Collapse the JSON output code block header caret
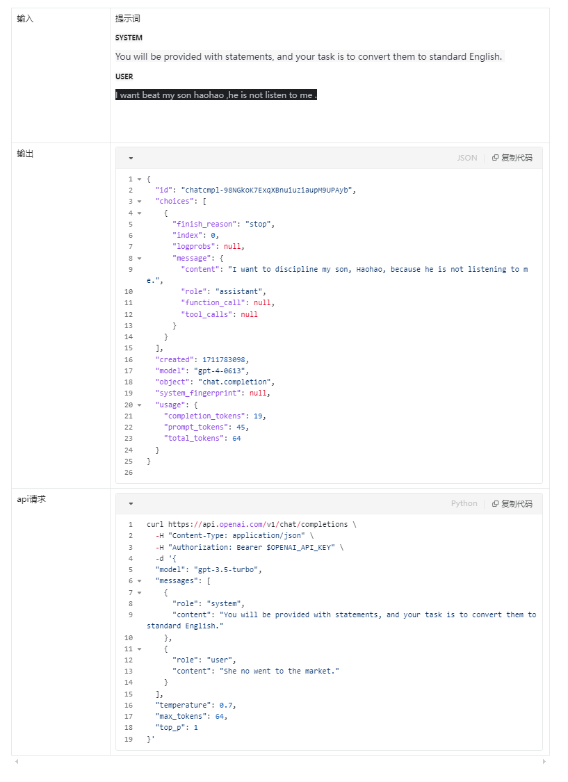Screen dimensions: 568x782 pyautogui.click(x=131, y=158)
